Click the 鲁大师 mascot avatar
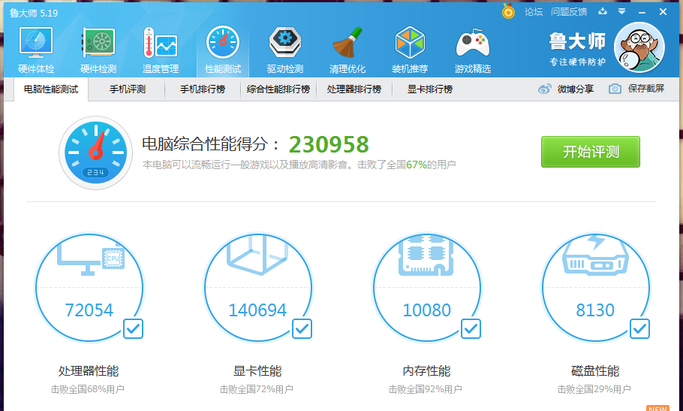The width and height of the screenshot is (683, 411). (639, 47)
